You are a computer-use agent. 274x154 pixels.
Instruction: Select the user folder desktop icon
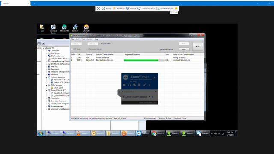click(x=42, y=28)
